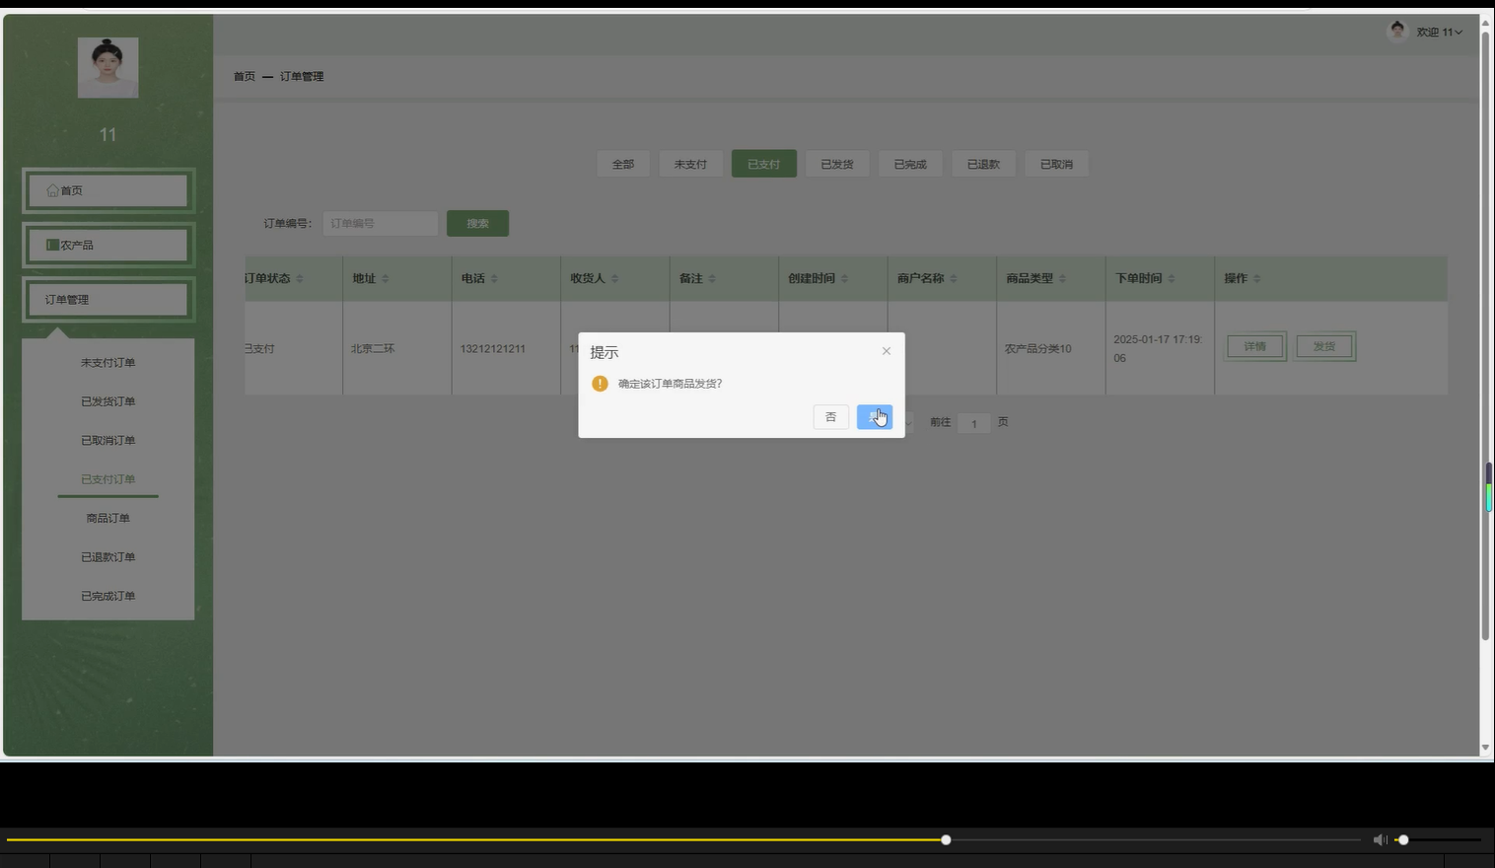
Task: Close the 提示 dialog with the X
Action: click(x=886, y=351)
